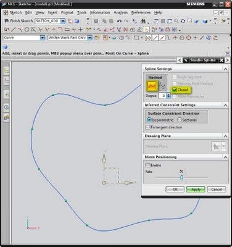Check the Fix tangent direction option
Viewport: 232px width, 247px height.
click(x=147, y=127)
